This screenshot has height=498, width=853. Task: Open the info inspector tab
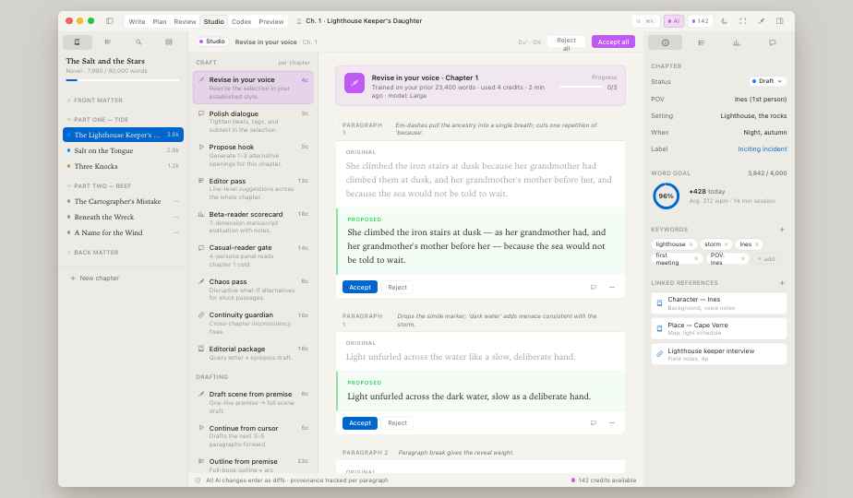tap(666, 42)
